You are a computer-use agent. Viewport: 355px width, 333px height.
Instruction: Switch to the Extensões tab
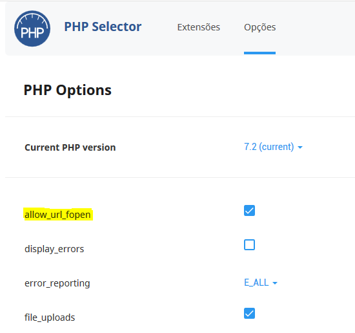click(199, 27)
